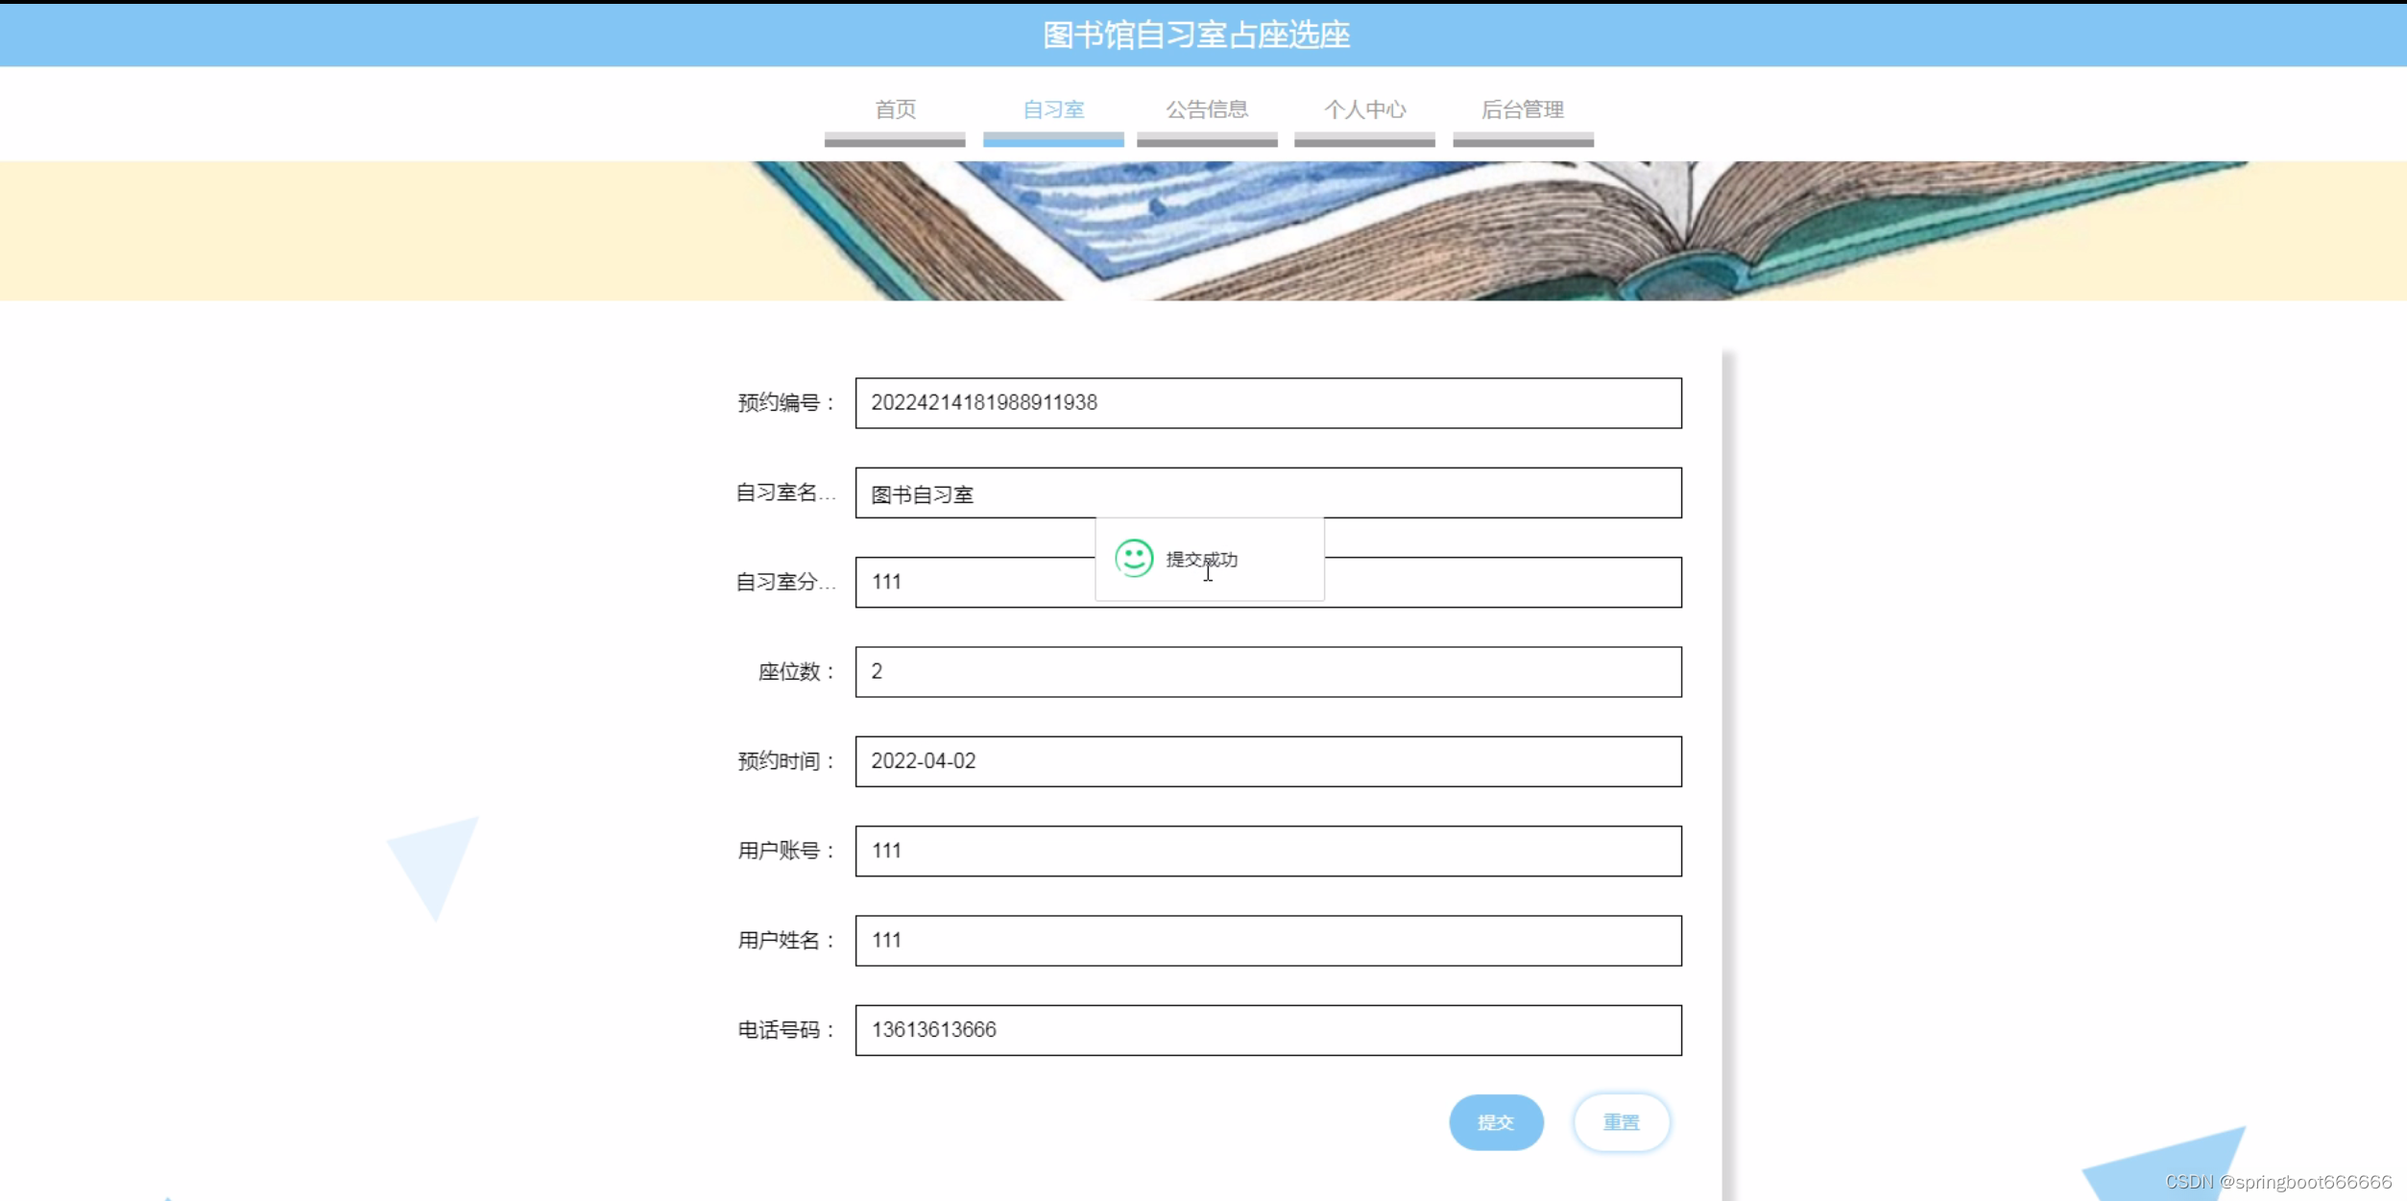Click the 电话号码 input field
This screenshot has height=1201, width=2407.
[1267, 1029]
